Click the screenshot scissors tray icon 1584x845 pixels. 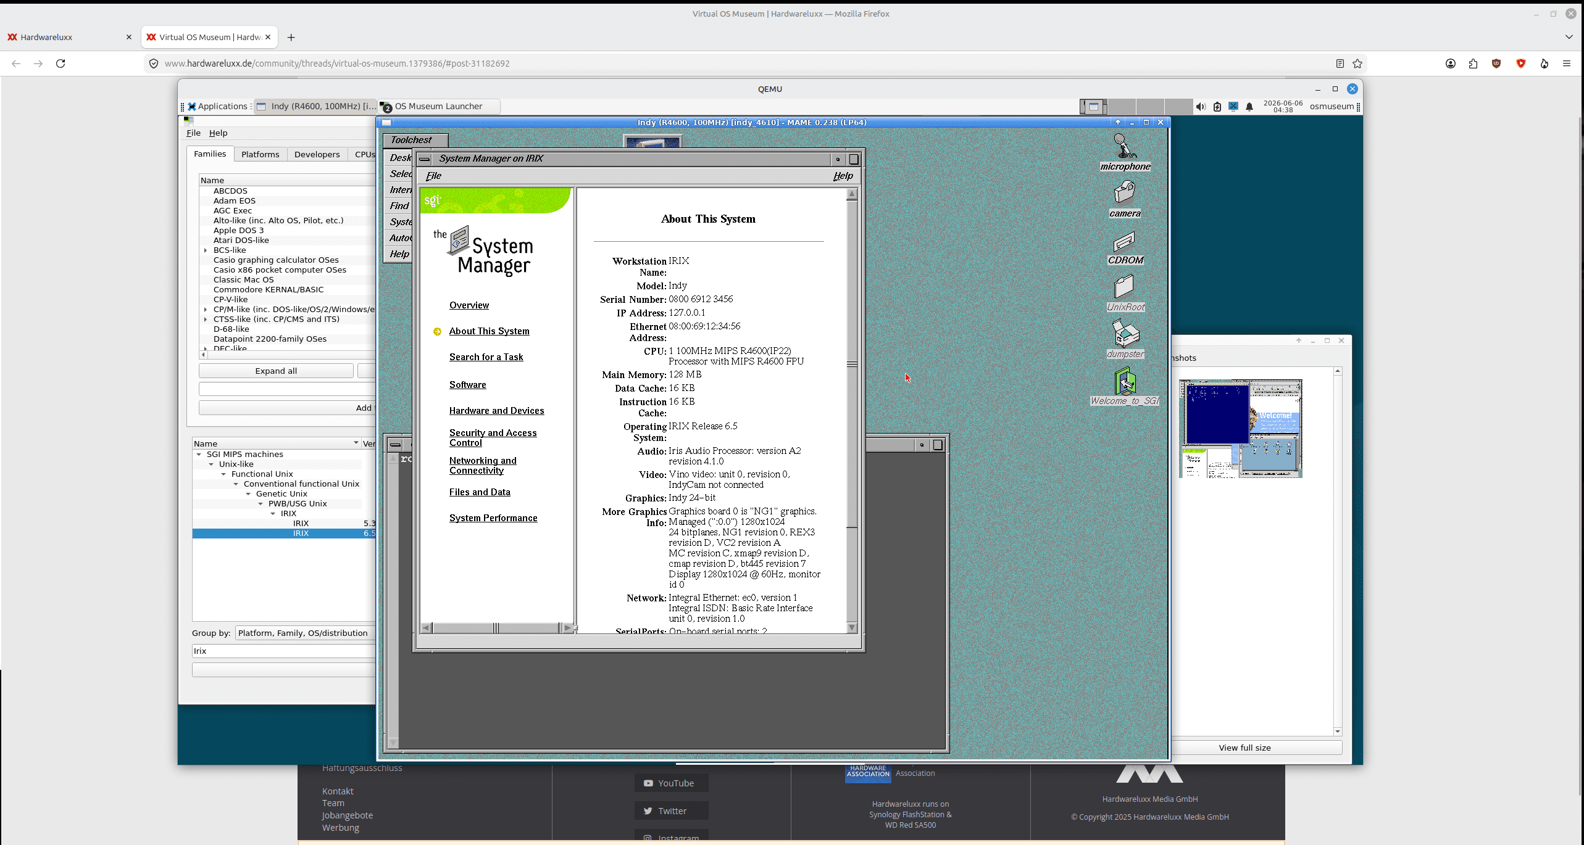[1233, 106]
